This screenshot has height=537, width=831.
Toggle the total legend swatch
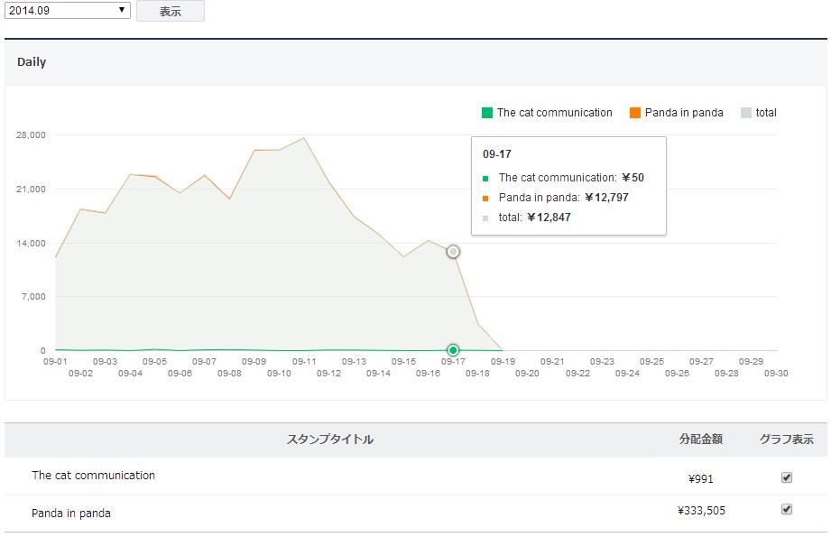click(746, 113)
